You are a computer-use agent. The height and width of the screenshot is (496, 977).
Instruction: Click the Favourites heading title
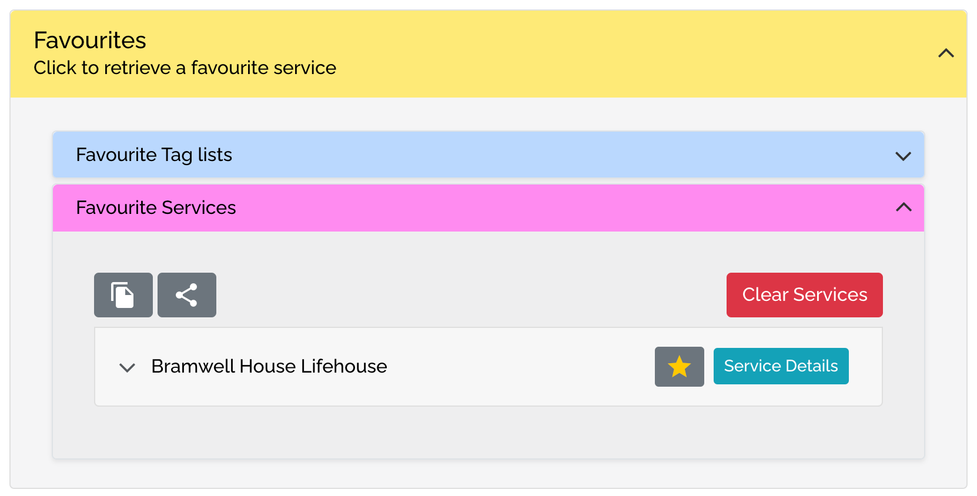[x=90, y=40]
